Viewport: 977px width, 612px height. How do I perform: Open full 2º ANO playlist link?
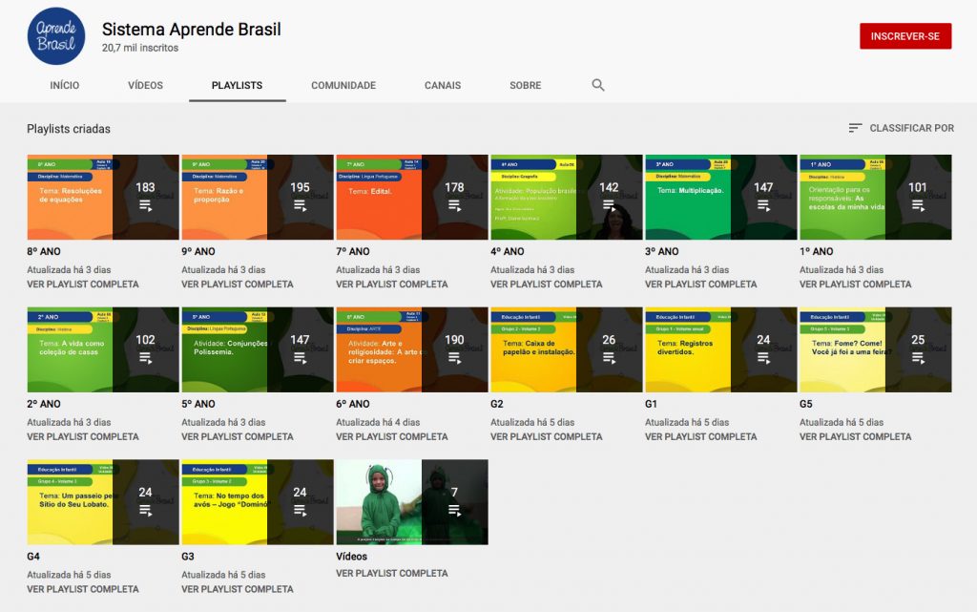pos(83,437)
